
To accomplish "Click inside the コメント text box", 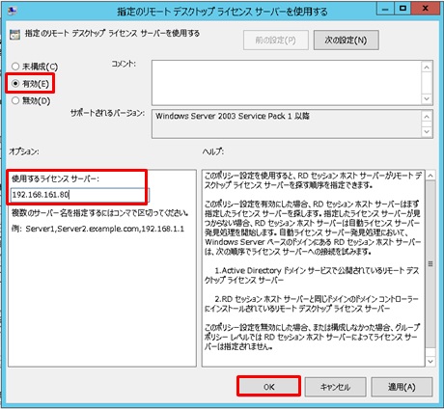I will (x=286, y=83).
